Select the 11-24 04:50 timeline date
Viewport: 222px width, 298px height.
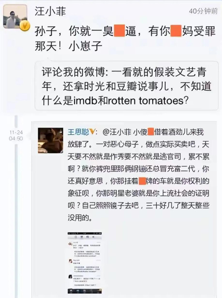pos(16,135)
